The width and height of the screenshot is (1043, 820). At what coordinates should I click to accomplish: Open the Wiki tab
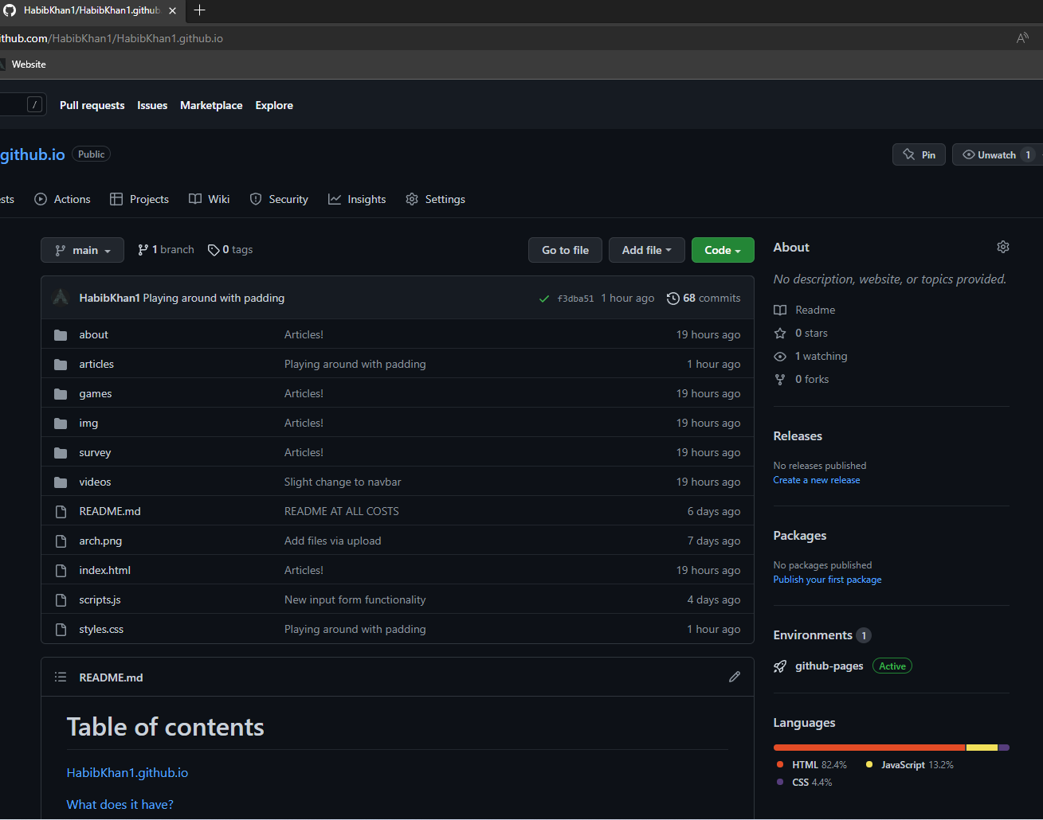210,199
